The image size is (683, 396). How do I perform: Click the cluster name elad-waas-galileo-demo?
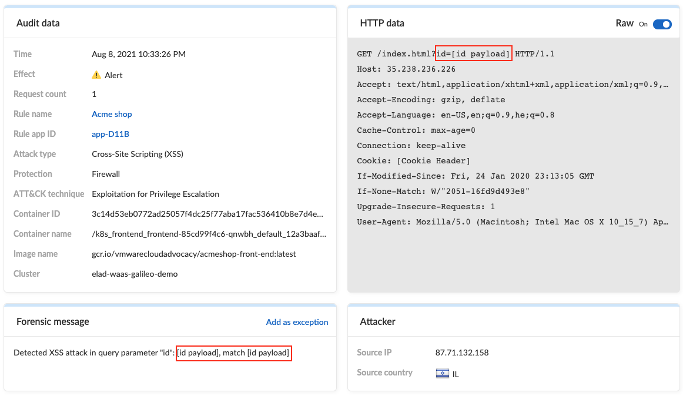(135, 274)
